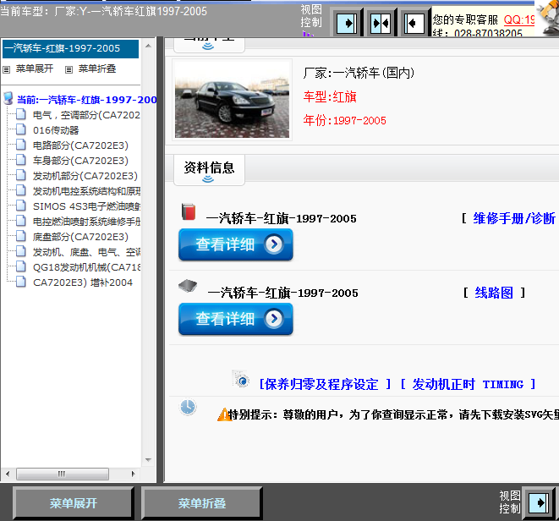Open tree item 电控燃油喷射系统维修手册
559x521 pixels.
pyautogui.click(x=86, y=222)
